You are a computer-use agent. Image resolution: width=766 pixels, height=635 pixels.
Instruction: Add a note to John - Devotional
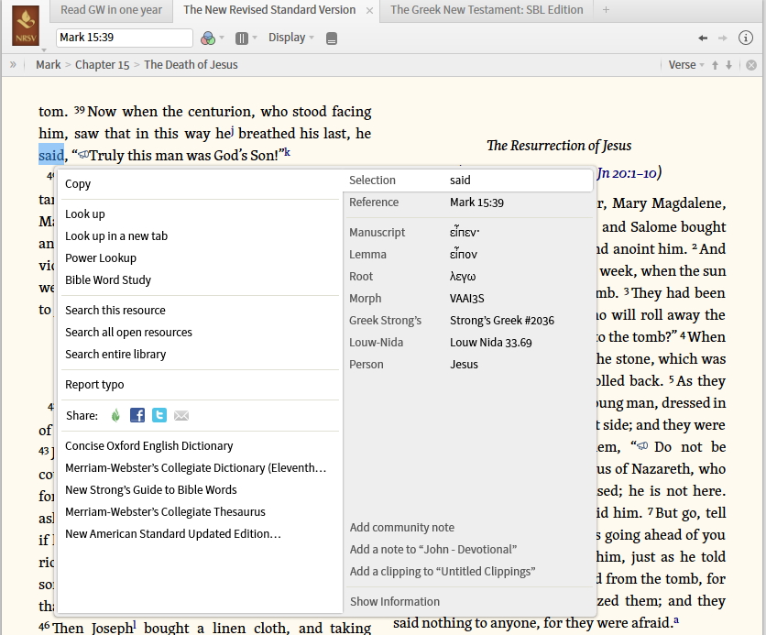433,550
